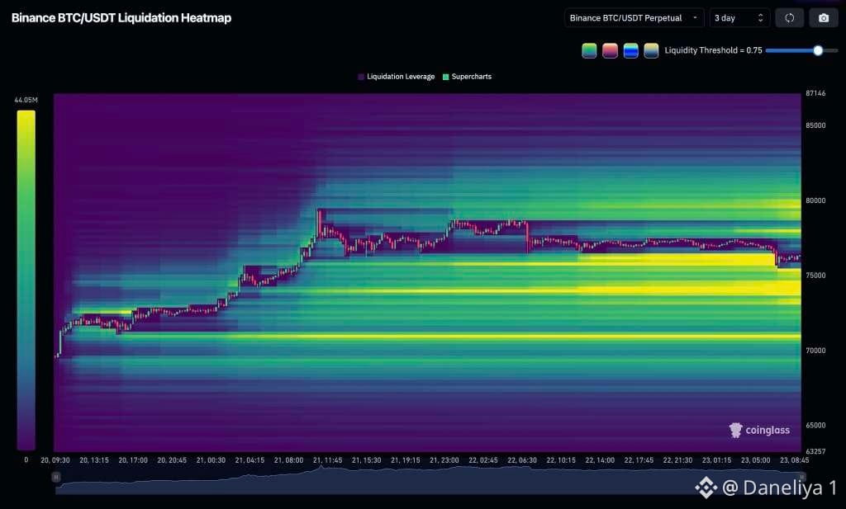Click the 21, 04:15 time axis label
Screen dimensions: 846x509
[250, 460]
